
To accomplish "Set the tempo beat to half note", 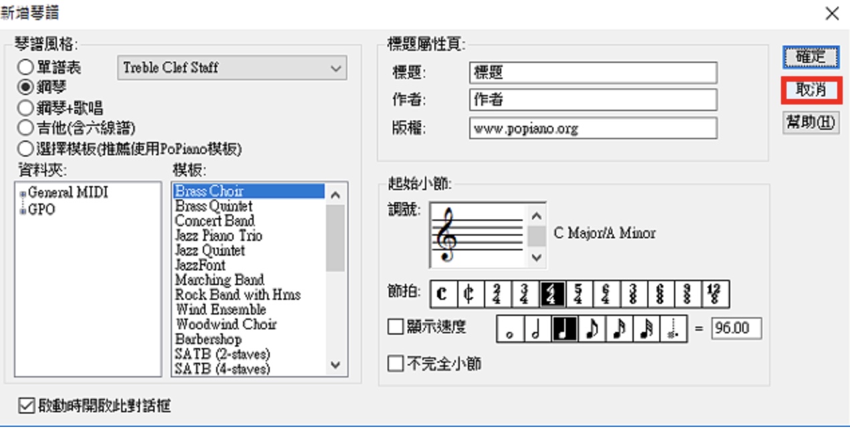I will point(537,329).
